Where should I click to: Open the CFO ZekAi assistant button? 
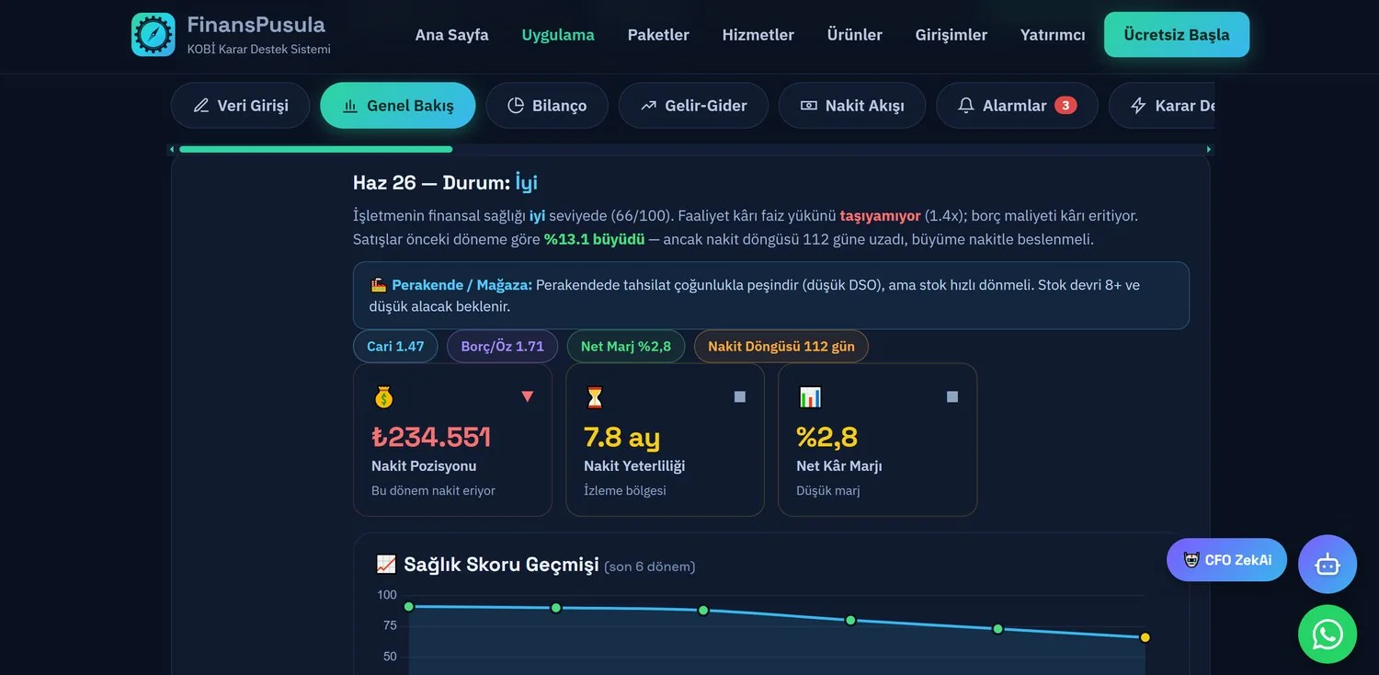[1226, 560]
